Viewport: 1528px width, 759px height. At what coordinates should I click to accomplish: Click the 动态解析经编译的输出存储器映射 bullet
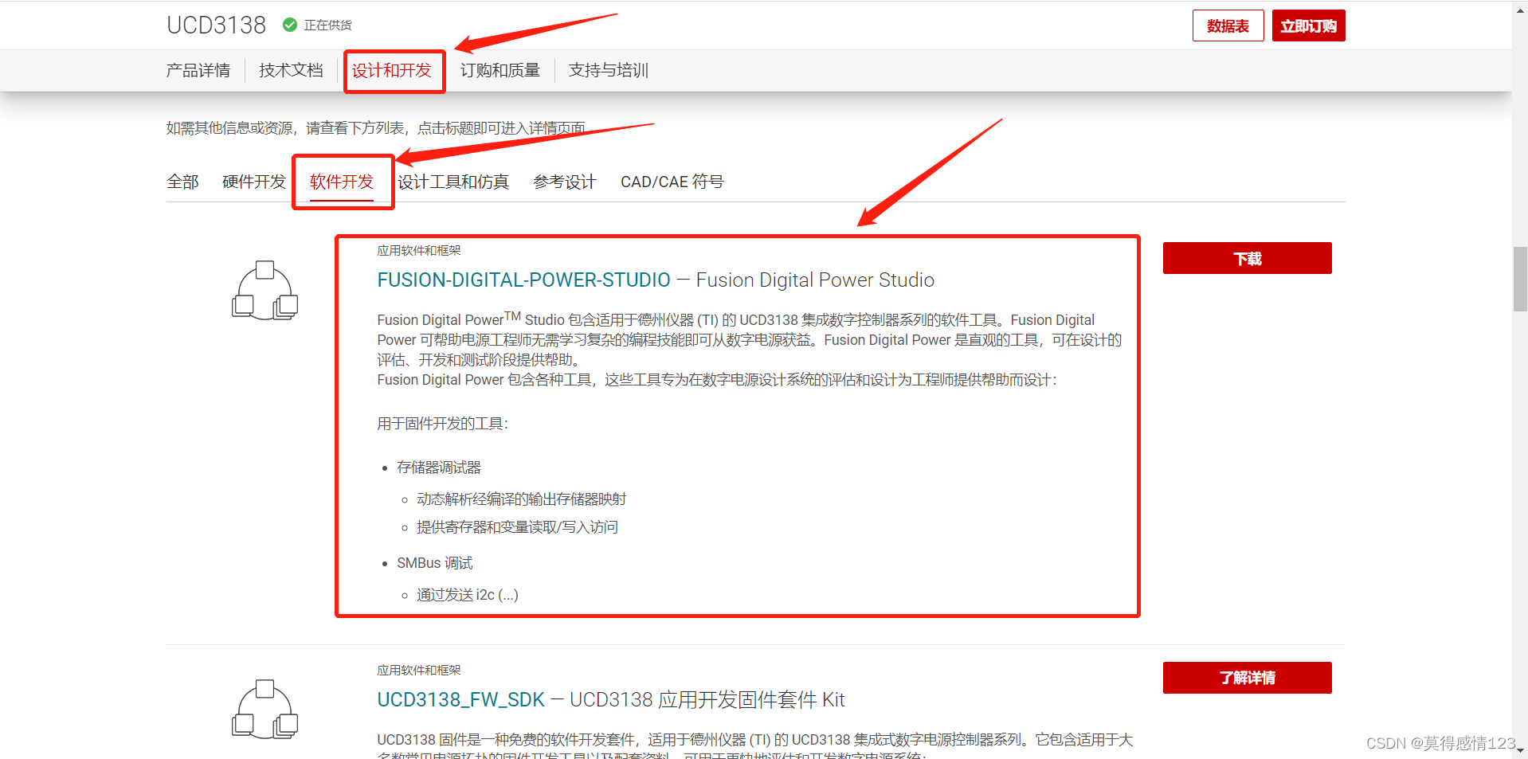(521, 499)
